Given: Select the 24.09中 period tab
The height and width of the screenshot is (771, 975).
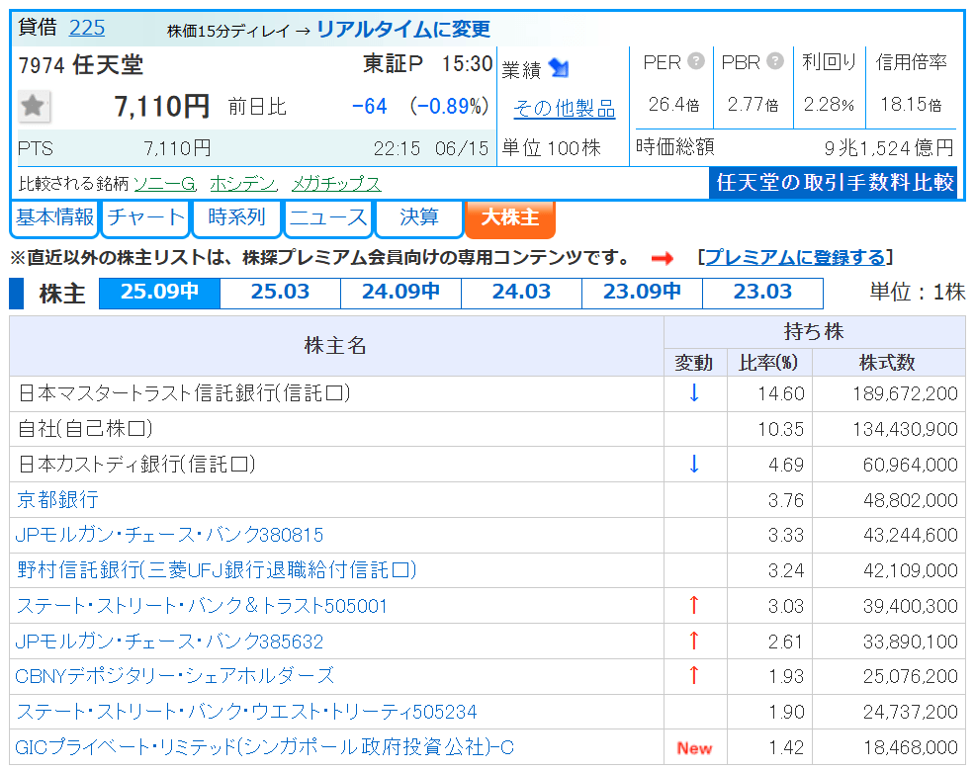Looking at the screenshot, I should click(401, 293).
